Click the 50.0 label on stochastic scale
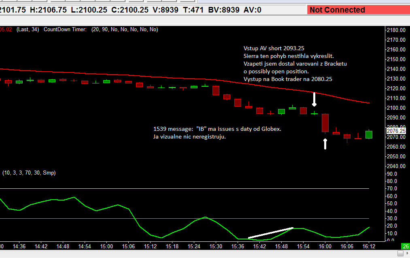This screenshot has width=410, height=258. 392,204
